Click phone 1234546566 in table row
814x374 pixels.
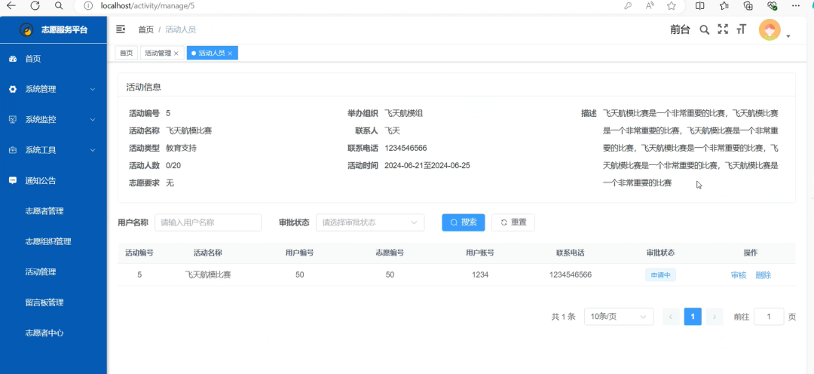[570, 274]
